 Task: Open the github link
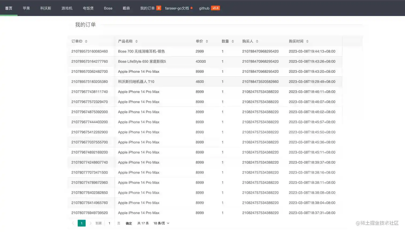tap(204, 8)
